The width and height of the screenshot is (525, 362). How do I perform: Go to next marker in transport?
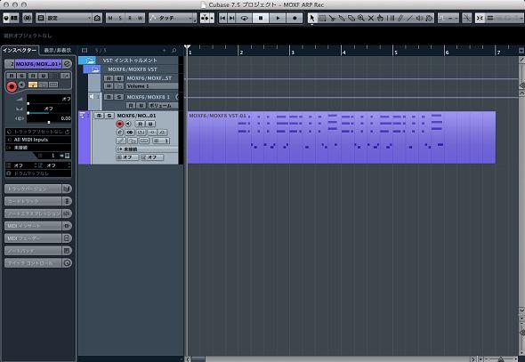click(231, 18)
